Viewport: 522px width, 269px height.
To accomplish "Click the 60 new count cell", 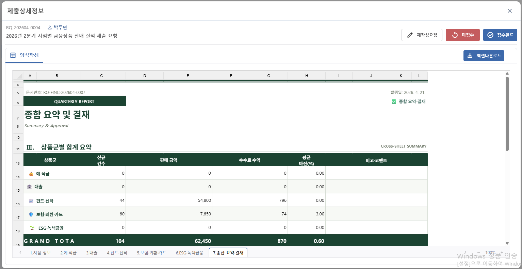I will tap(101, 214).
